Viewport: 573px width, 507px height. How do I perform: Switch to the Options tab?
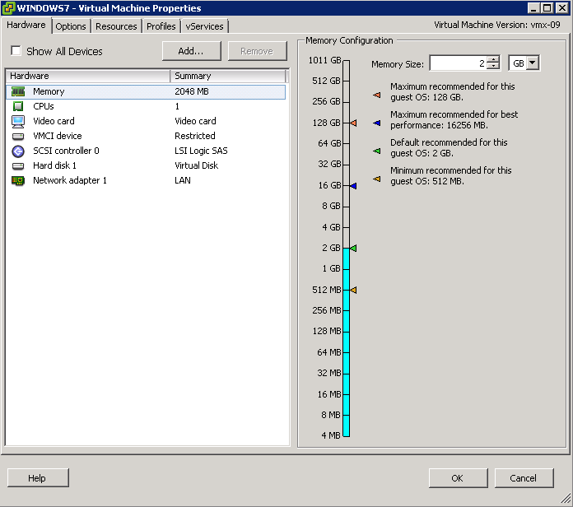(x=71, y=26)
